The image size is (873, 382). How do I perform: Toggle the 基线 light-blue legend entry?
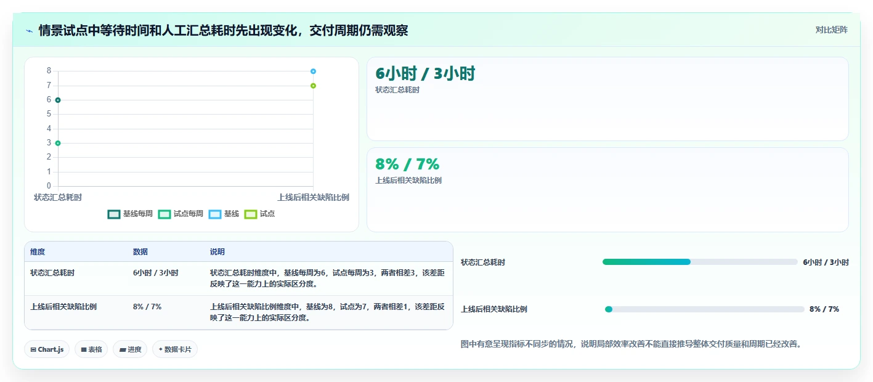[x=224, y=214]
